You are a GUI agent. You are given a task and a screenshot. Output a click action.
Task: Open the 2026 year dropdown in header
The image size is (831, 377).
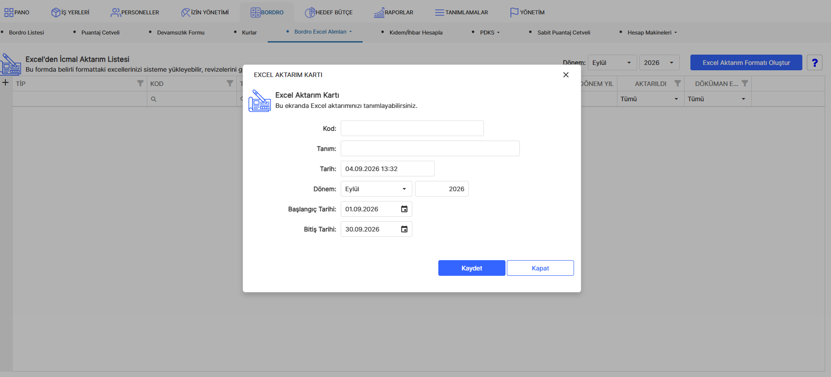tap(660, 63)
